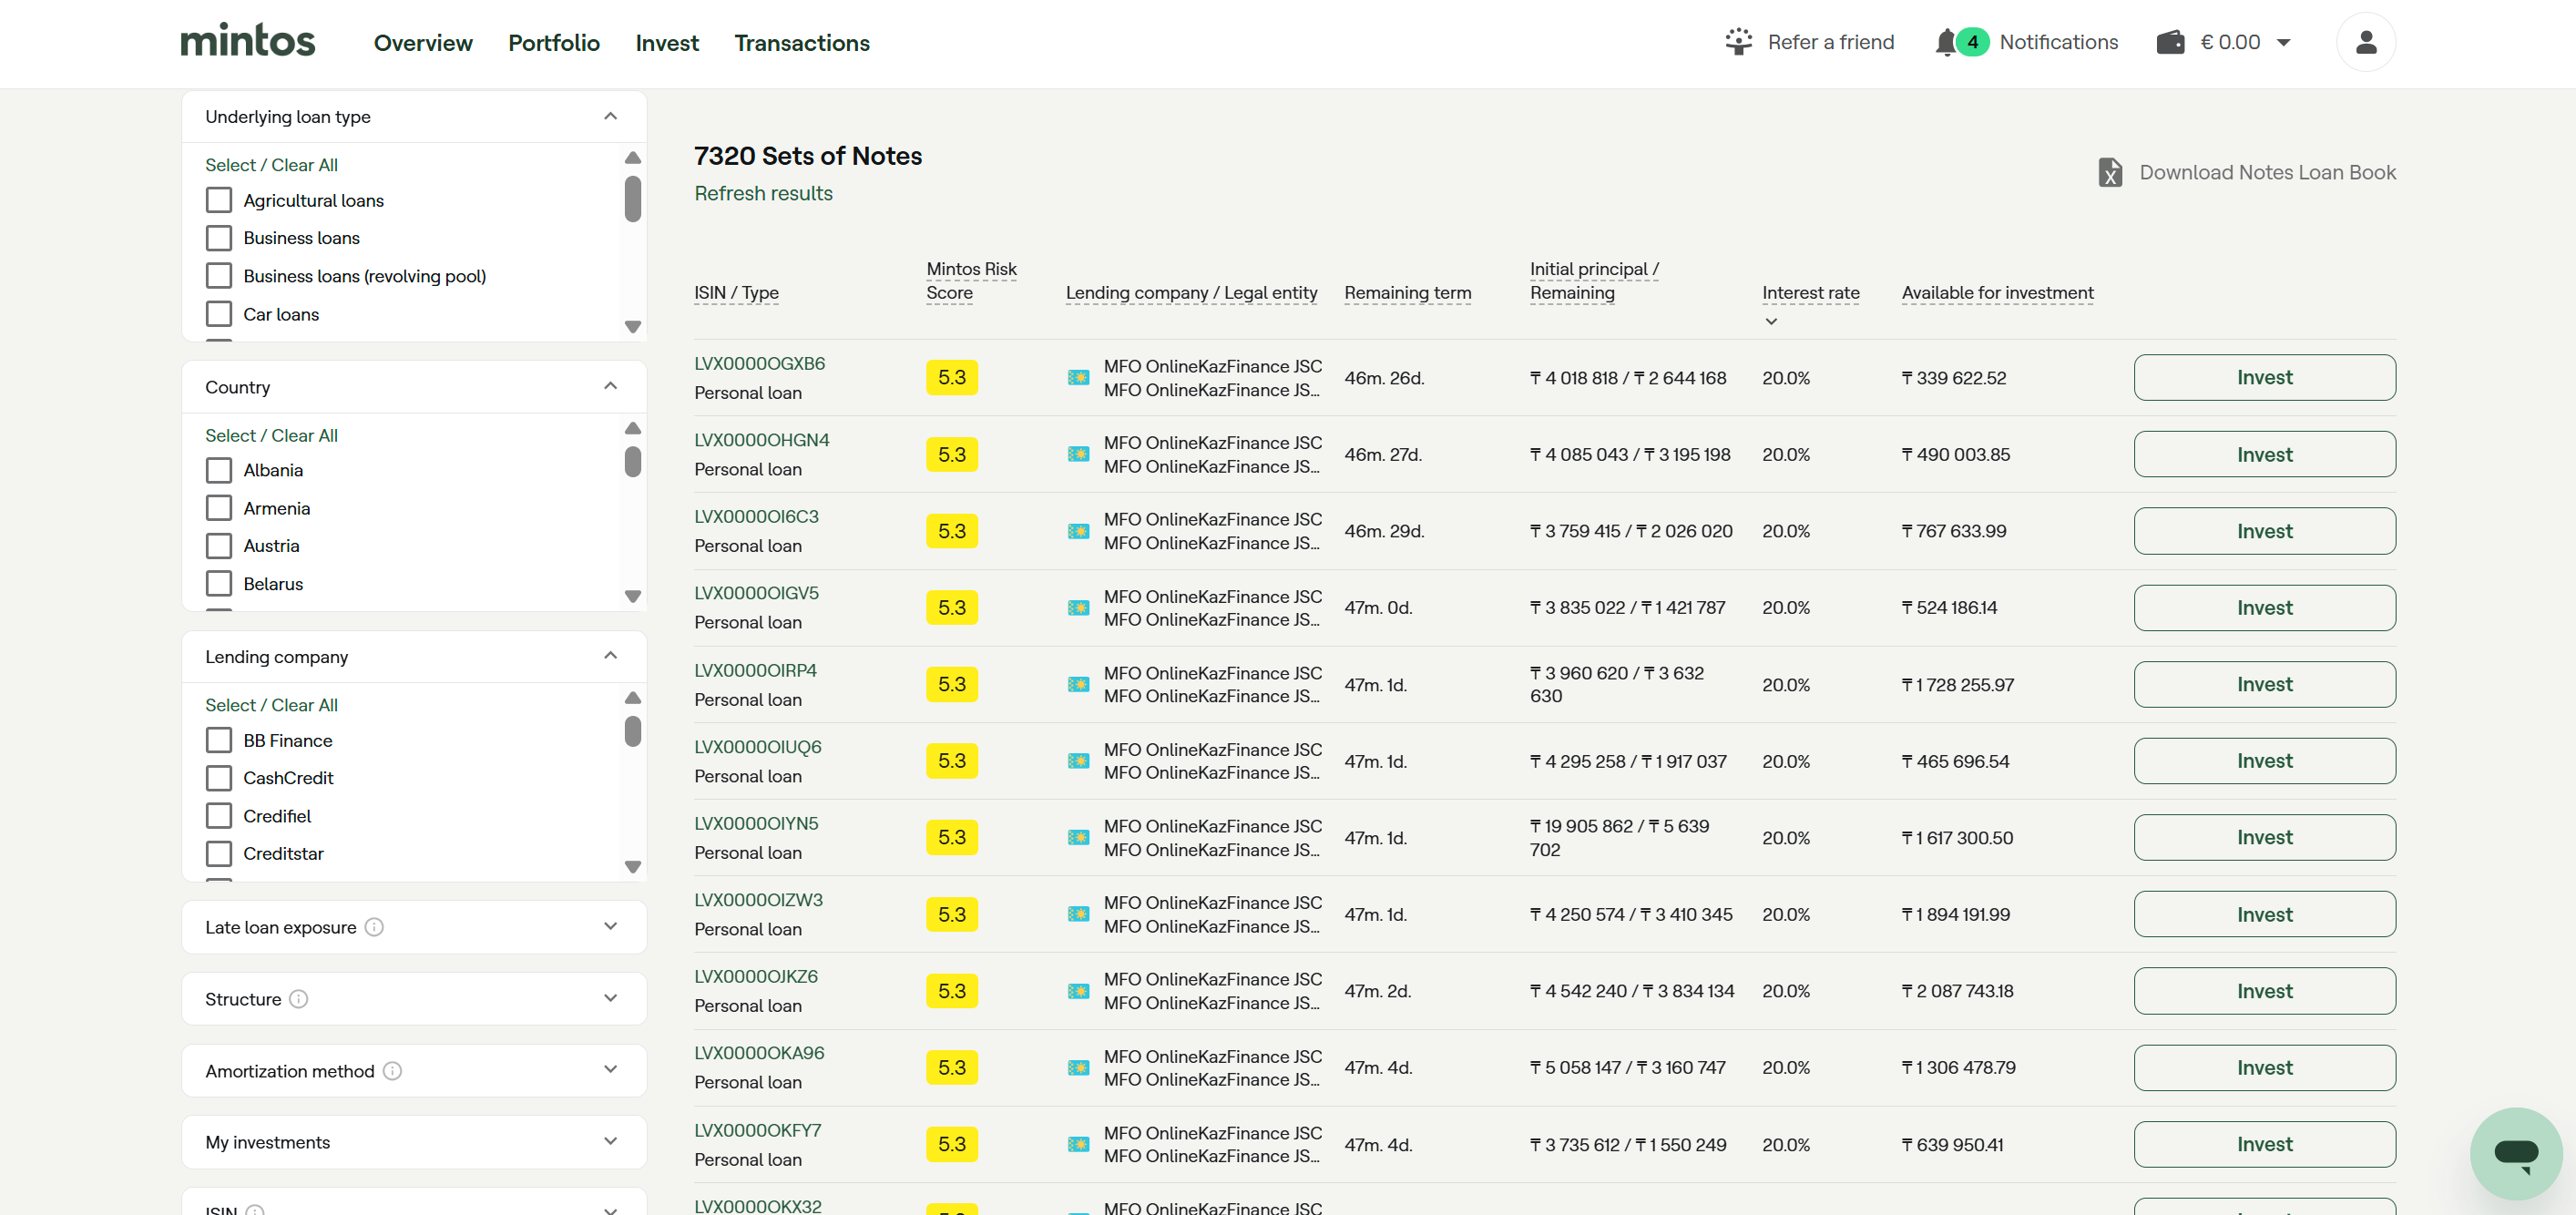Click Select / Clear All under Country

[271, 435]
